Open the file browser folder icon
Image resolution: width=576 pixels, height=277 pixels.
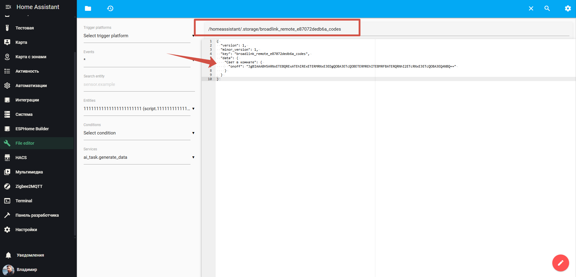tap(88, 8)
